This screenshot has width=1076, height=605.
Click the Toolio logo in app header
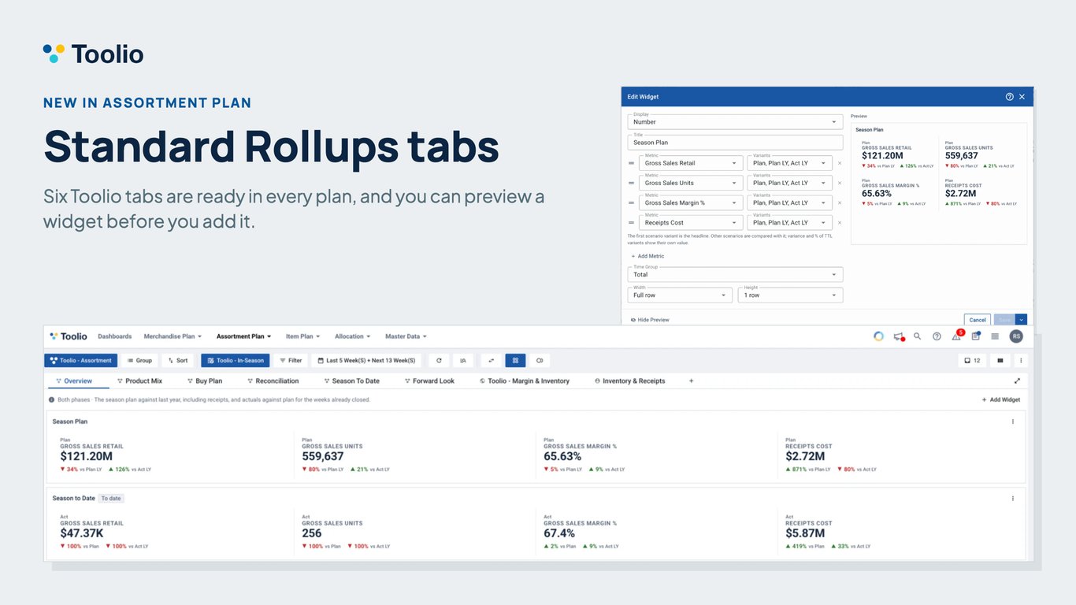(69, 336)
